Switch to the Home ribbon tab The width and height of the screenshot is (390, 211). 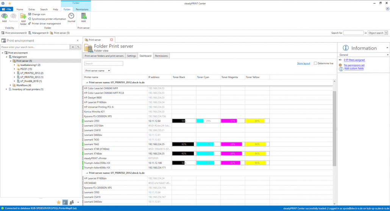pyautogui.click(x=20, y=9)
